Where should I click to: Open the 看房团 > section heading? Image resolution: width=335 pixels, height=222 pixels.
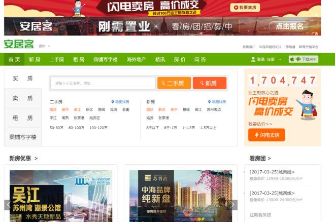click(x=260, y=158)
